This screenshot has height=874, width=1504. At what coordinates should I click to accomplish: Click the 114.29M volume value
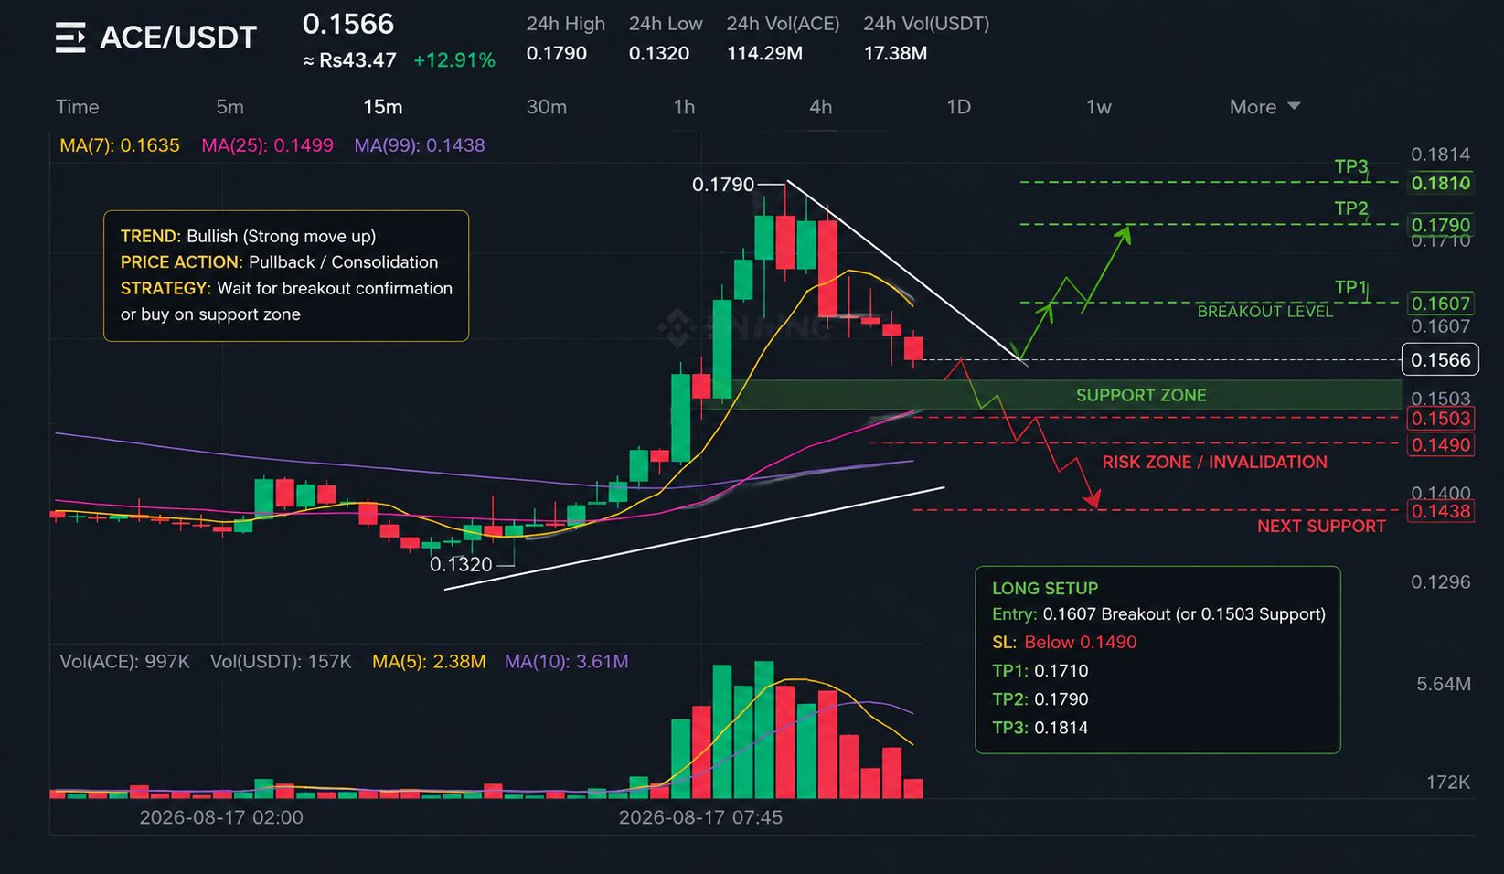coord(765,53)
